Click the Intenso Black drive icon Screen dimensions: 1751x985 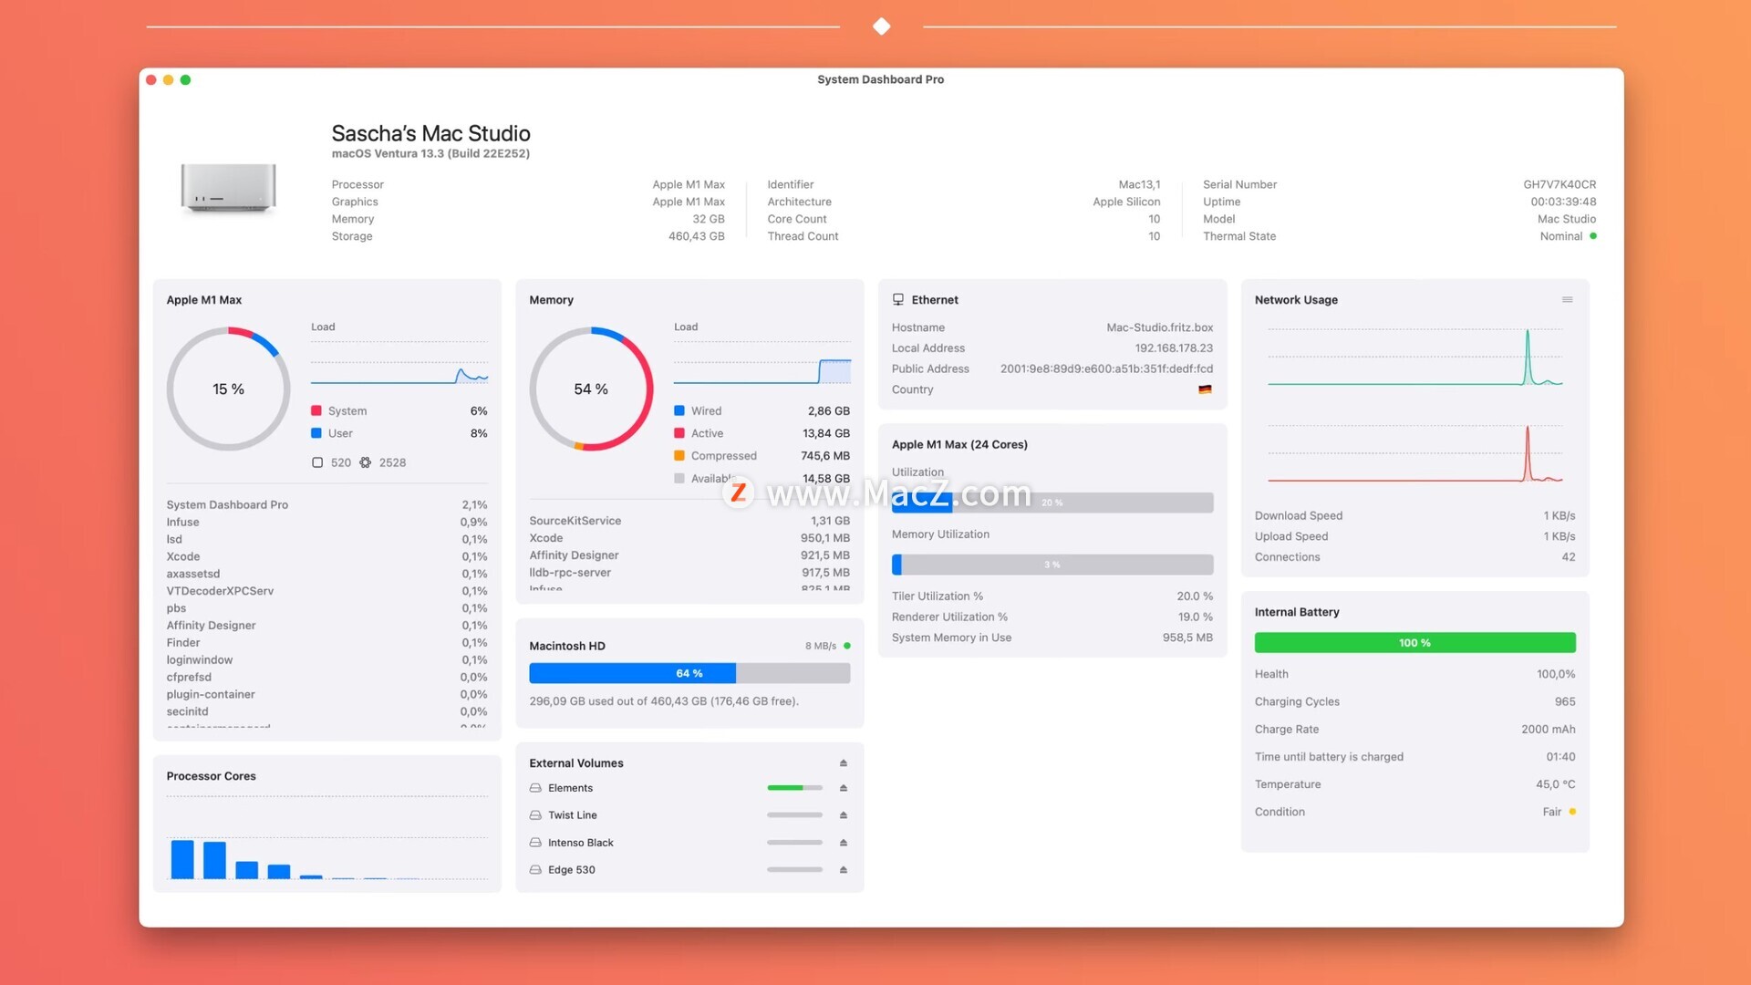pos(535,843)
